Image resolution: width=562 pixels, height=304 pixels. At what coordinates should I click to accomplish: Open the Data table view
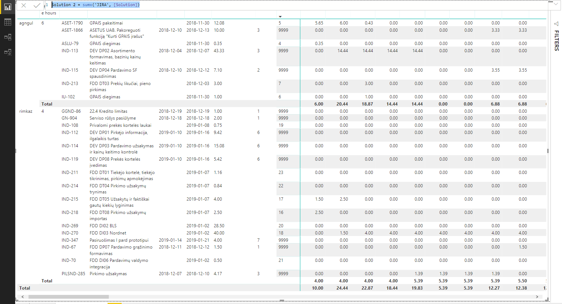8,22
